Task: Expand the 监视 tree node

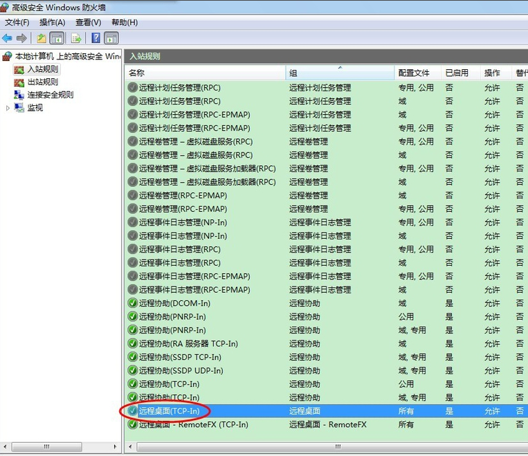Action: (8, 108)
